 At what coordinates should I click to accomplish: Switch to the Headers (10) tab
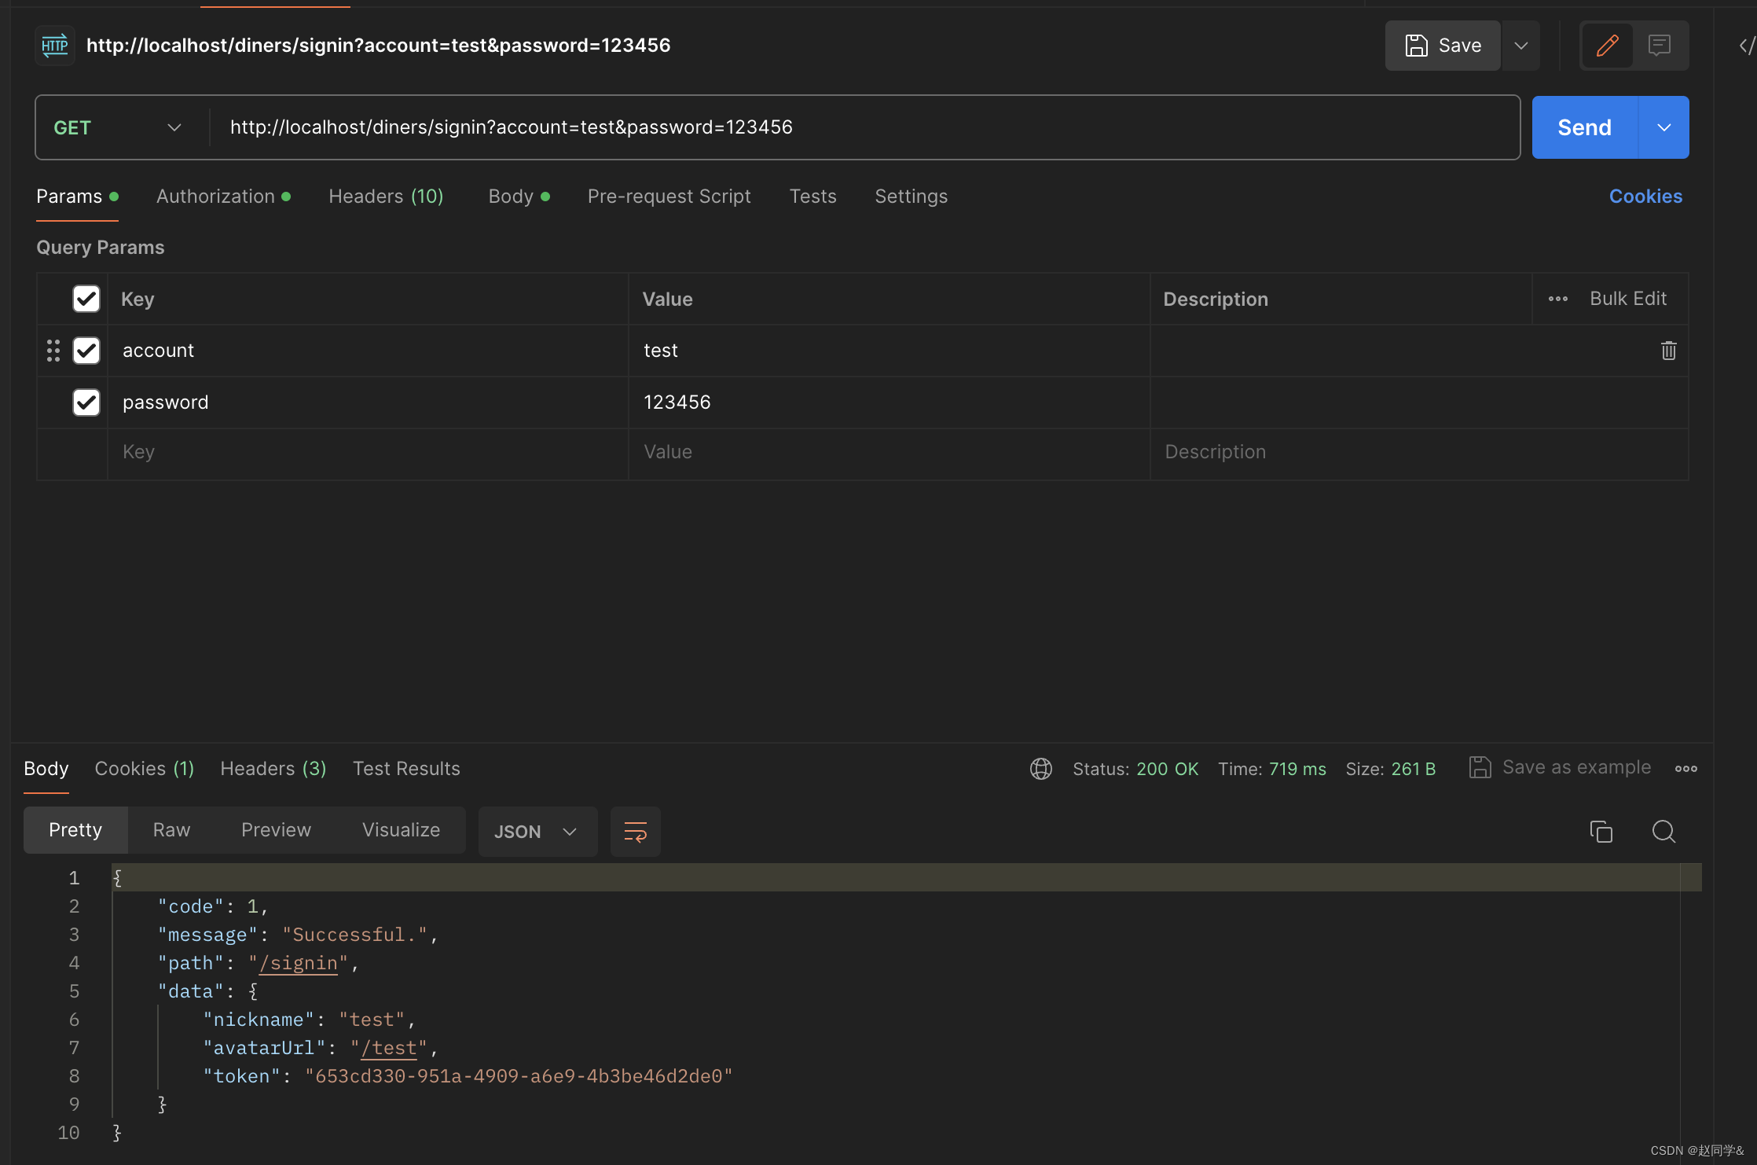click(386, 197)
